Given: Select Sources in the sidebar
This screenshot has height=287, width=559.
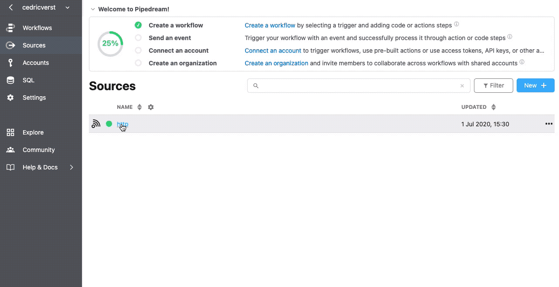Looking at the screenshot, I should click(34, 45).
